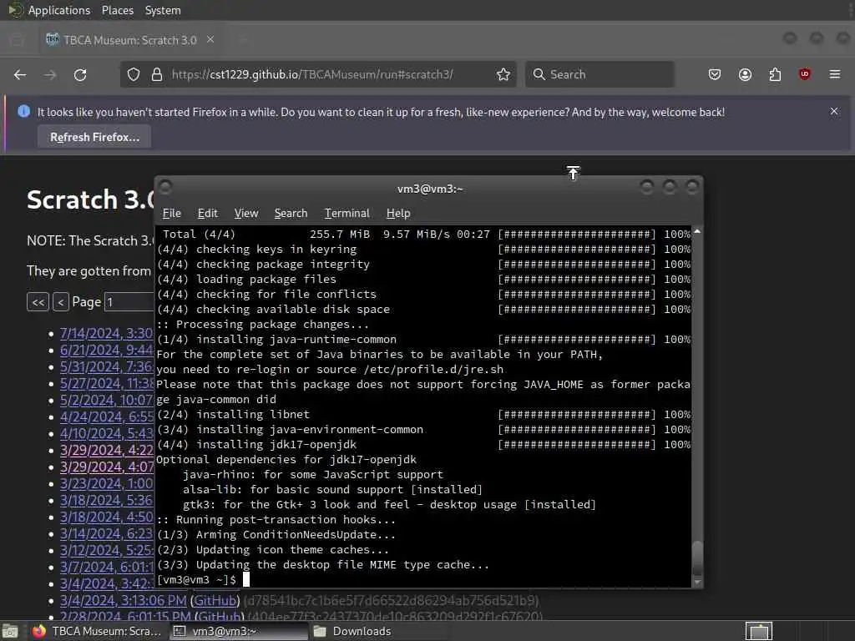The width and height of the screenshot is (855, 641).
Task: Open the 3/14/2024 Scratch build link
Action: 106,534
